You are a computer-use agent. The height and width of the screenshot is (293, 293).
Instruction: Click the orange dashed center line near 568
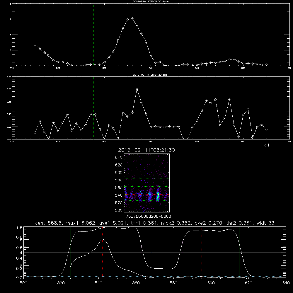pos(152,253)
